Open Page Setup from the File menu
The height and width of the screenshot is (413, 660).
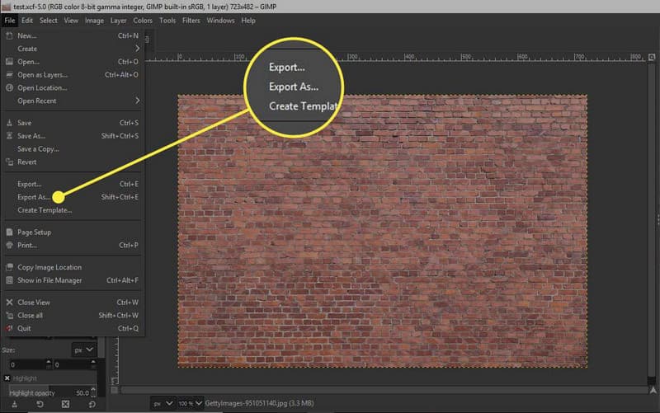(x=73, y=232)
